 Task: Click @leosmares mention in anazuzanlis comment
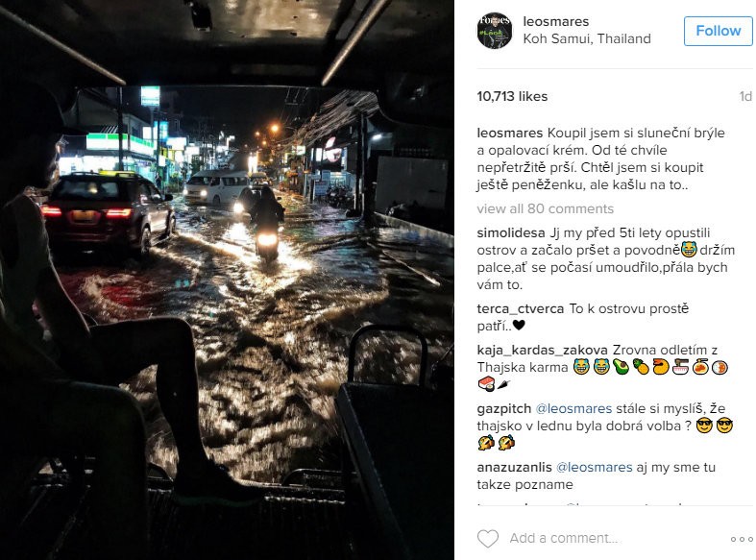pos(594,468)
